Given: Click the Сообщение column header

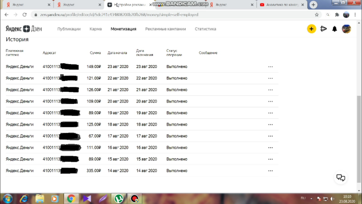Looking at the screenshot, I should click(x=208, y=53).
